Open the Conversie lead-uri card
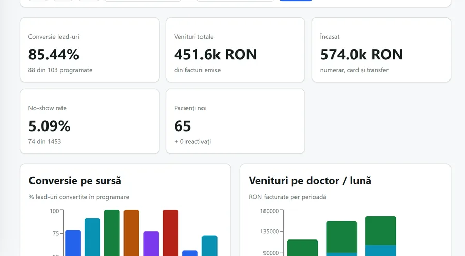Image resolution: width=465 pixels, height=256 pixels. [x=89, y=50]
